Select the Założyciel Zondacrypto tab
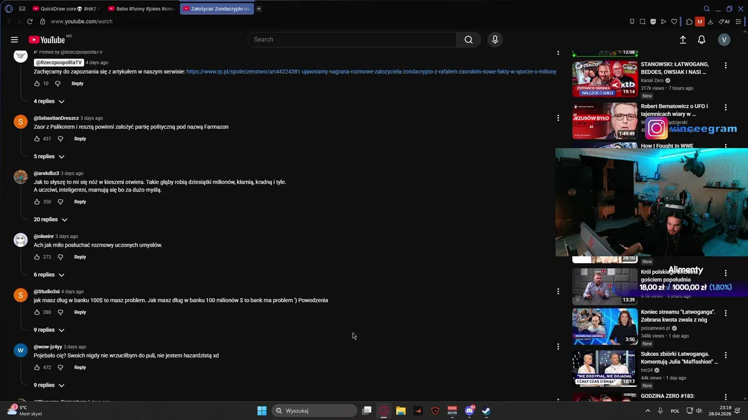Screen dimensions: 748x420 [x=217, y=9]
